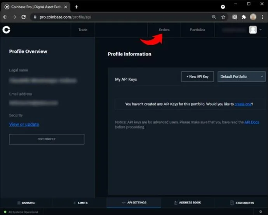Viewport: 268px width, 215px height.
Task: Click the Legal name label
Action: tap(19, 70)
